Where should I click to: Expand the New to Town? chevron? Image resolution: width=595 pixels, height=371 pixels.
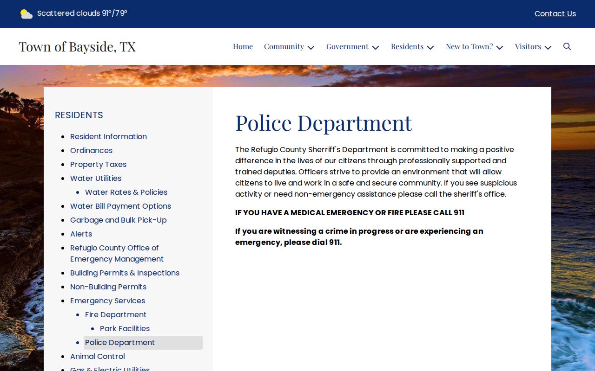coord(500,47)
